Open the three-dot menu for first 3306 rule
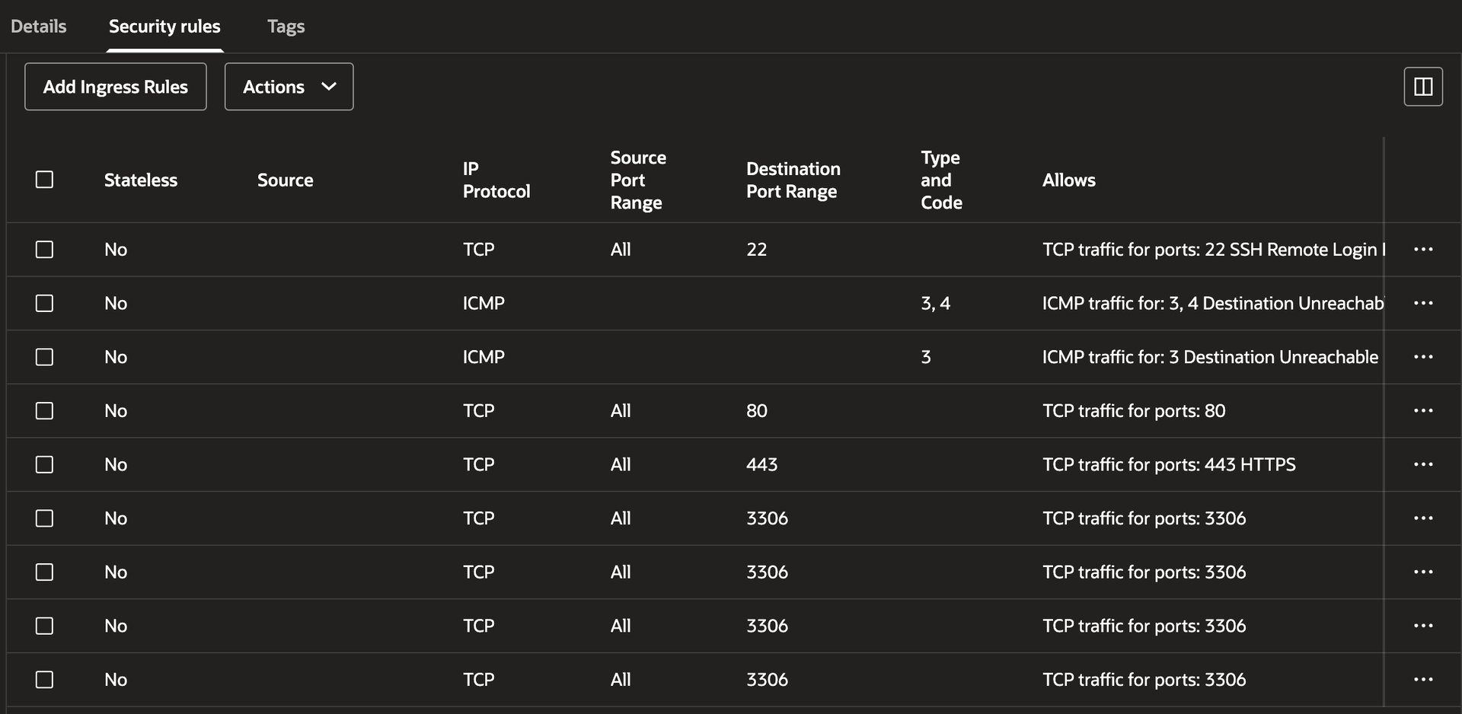The height and width of the screenshot is (714, 1462). (x=1422, y=518)
